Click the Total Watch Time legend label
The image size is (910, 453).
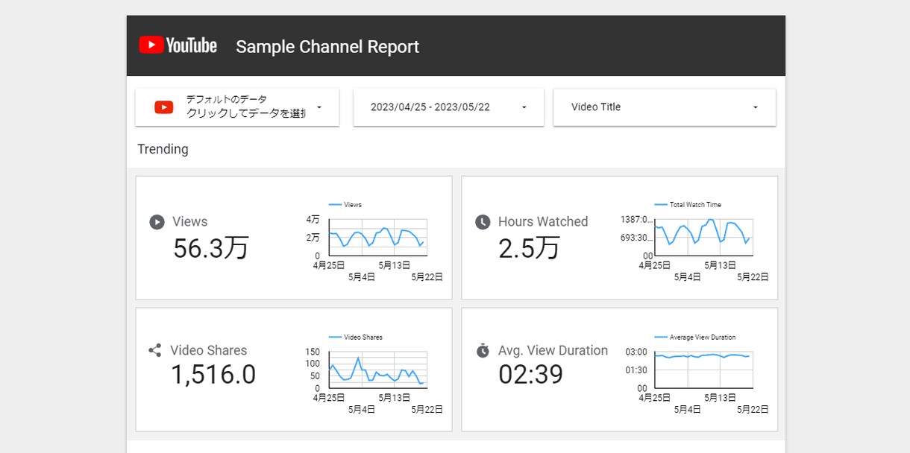(x=695, y=205)
